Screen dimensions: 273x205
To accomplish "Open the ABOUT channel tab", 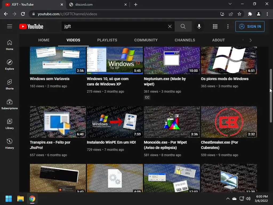I will tap(218, 40).
